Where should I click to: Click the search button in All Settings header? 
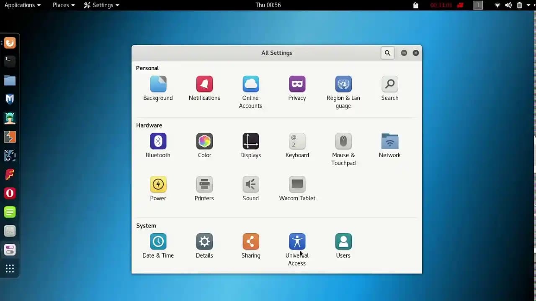(387, 53)
